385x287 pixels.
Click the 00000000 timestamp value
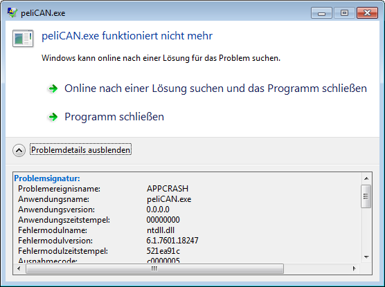[163, 220]
